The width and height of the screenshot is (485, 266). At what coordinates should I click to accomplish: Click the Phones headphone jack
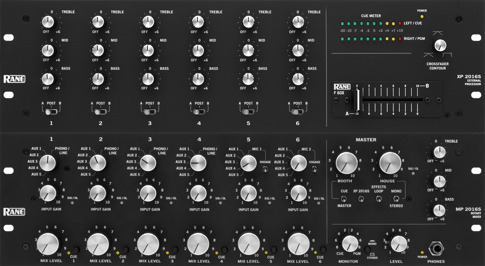tap(437, 249)
